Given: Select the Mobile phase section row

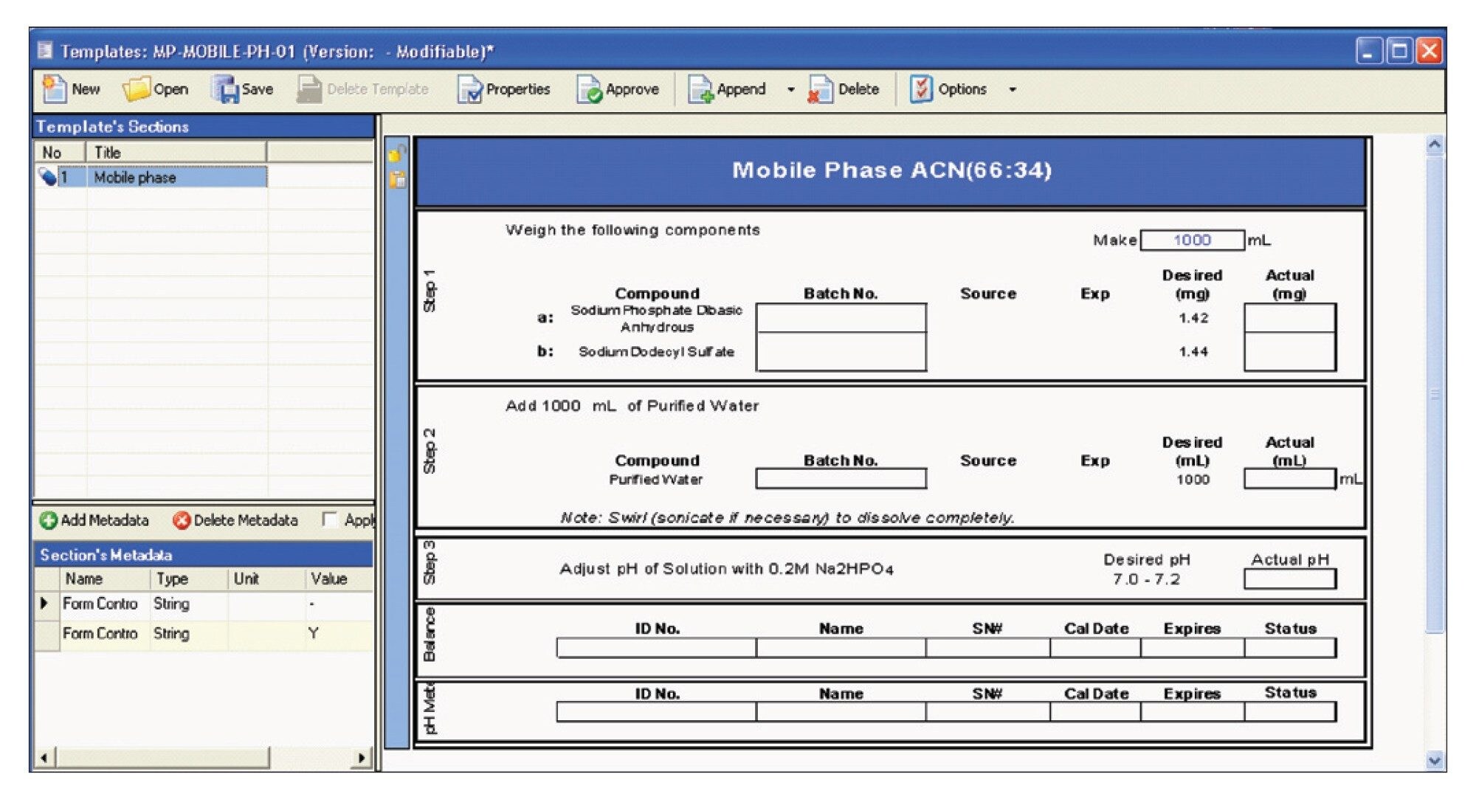Looking at the screenshot, I should [x=163, y=177].
